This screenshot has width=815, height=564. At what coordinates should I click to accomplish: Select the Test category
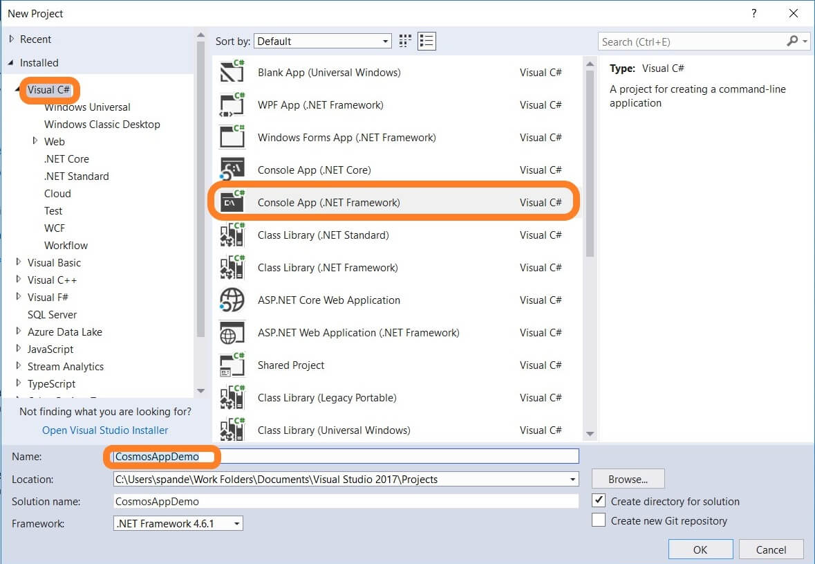click(53, 210)
